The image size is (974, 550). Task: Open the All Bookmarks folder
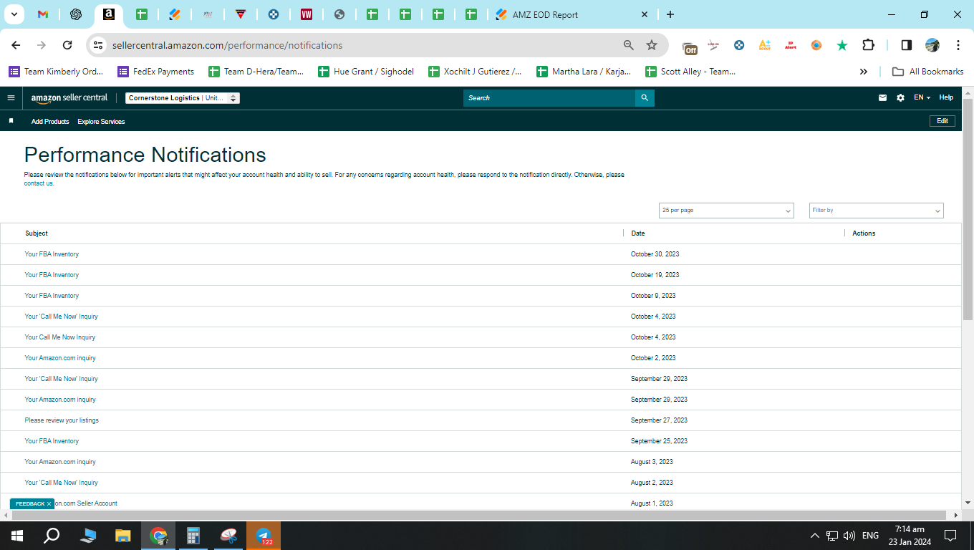(928, 72)
